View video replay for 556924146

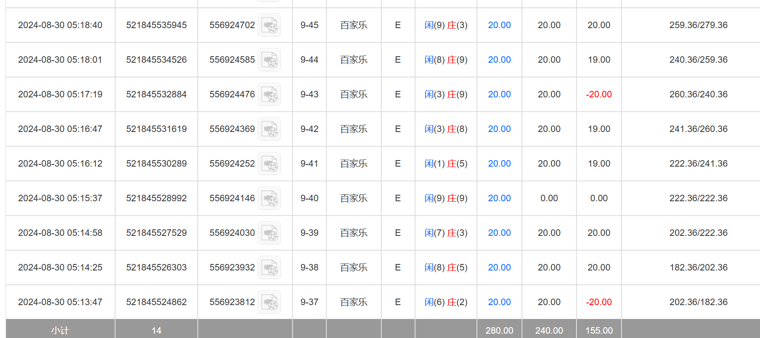269,198
